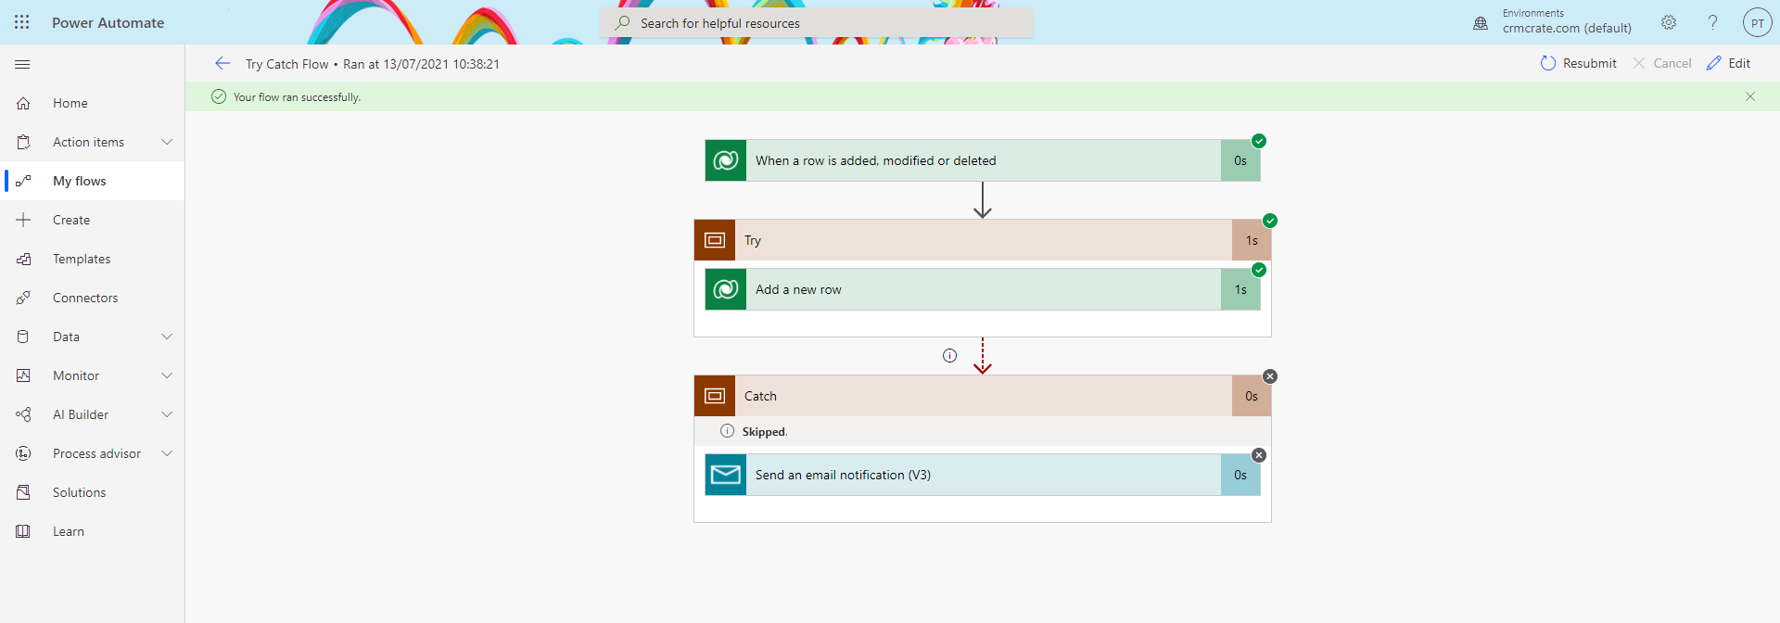The height and width of the screenshot is (623, 1780).
Task: Go back using the left arrow
Action: coord(222,63)
